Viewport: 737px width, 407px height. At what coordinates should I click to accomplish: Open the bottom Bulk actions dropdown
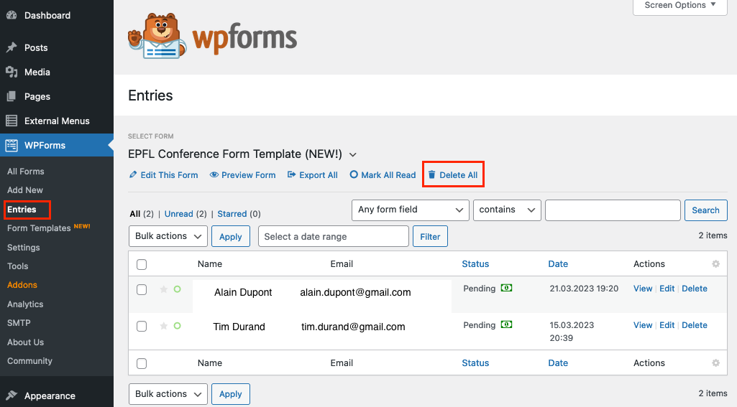point(168,394)
